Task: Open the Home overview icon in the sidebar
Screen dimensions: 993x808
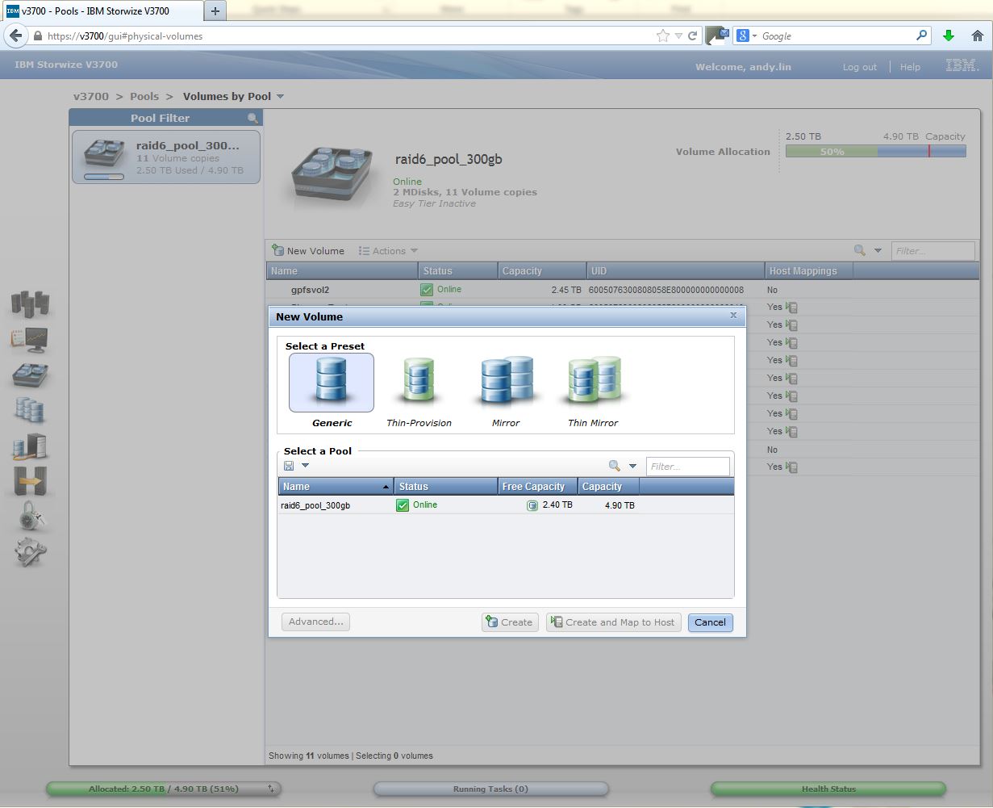Action: click(x=30, y=305)
